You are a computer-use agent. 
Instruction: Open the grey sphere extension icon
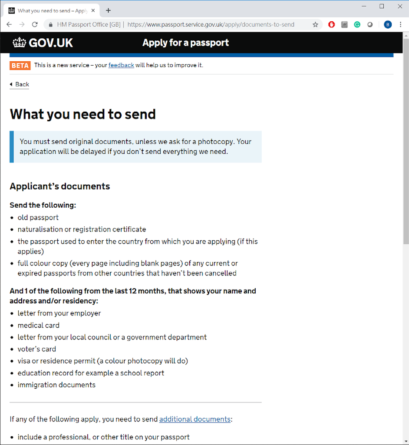[369, 25]
